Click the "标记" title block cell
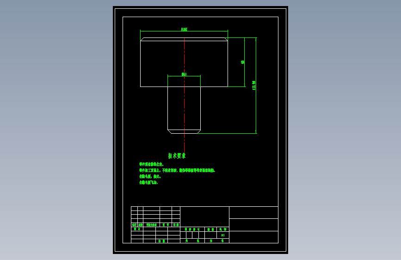Image resolution: width=401 pixels, height=260 pixels. (134, 225)
